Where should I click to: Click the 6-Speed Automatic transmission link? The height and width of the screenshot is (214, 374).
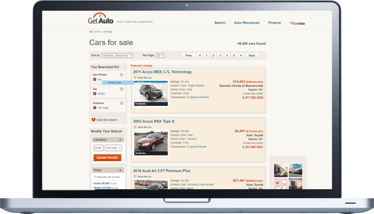coord(198,97)
